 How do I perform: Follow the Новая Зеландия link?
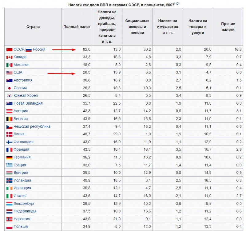(28, 103)
